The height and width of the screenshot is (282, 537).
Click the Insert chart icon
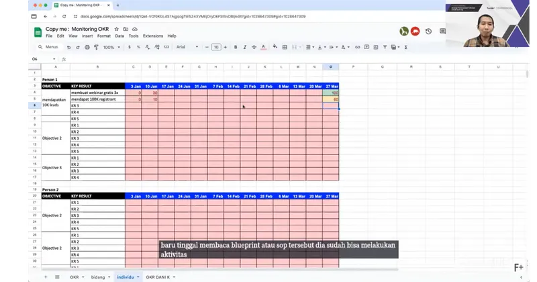tap(376, 47)
